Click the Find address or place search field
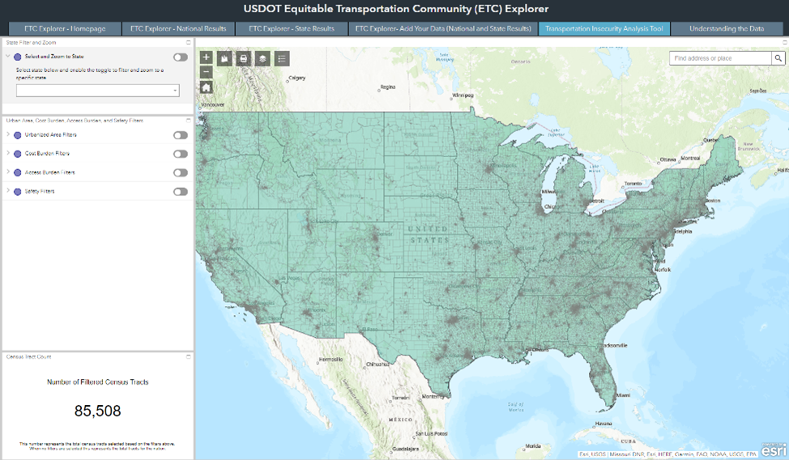The image size is (789, 460). coord(721,58)
